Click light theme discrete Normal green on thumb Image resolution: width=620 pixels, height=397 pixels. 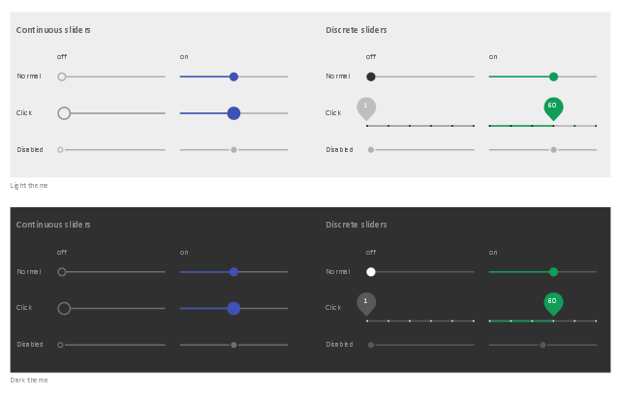coord(553,76)
